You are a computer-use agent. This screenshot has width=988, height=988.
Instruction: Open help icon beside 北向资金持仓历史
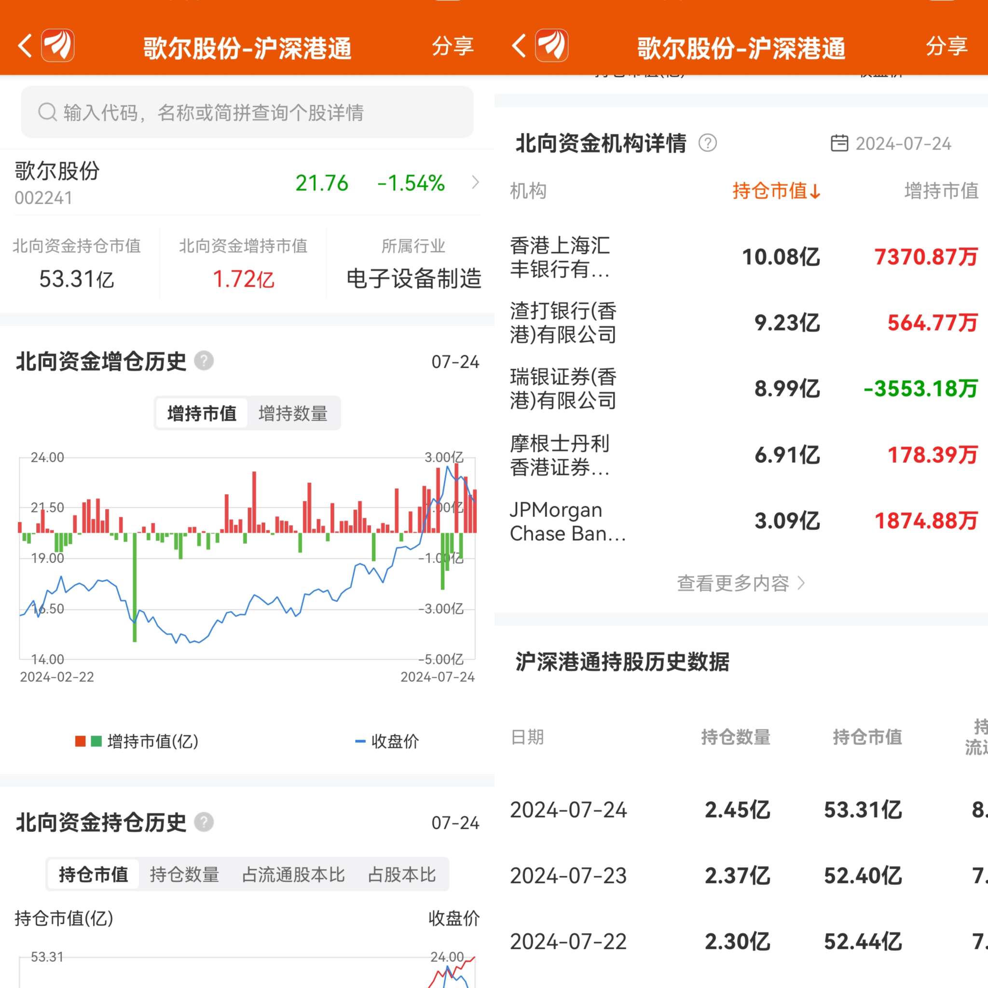pyautogui.click(x=204, y=823)
